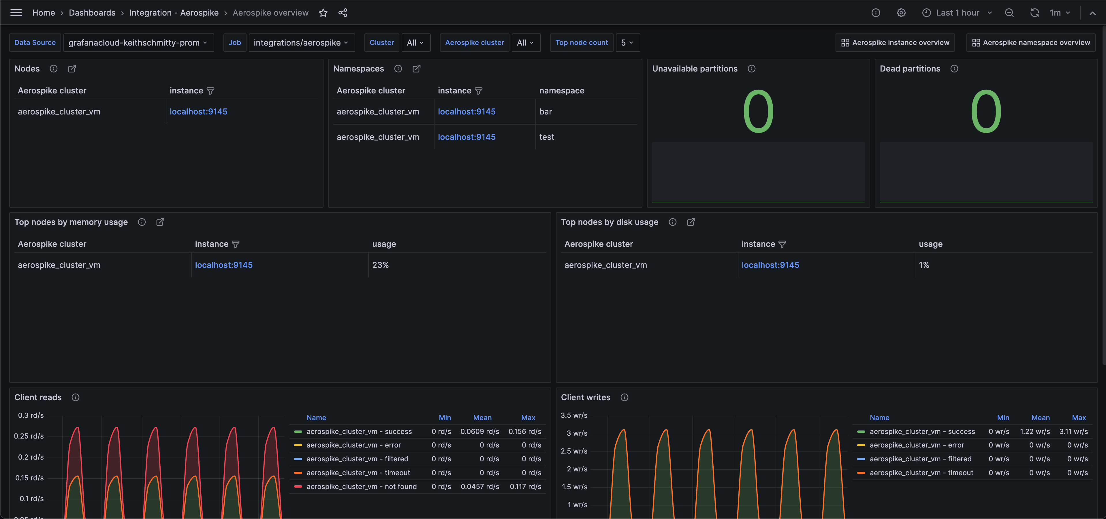Change Top node count value
The width and height of the screenshot is (1106, 519).
point(628,42)
